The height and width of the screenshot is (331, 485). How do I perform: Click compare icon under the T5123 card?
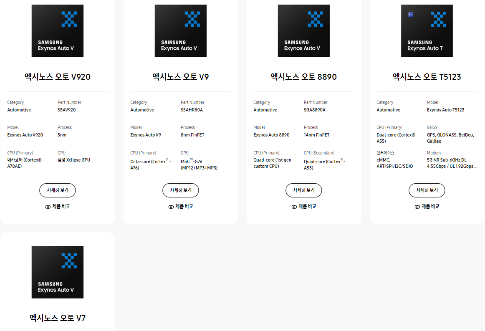(x=417, y=207)
